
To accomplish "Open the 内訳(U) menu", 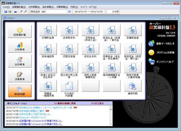I will tap(74, 7).
